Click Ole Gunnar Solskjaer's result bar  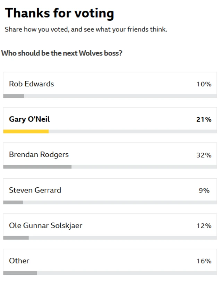[x=16, y=238]
